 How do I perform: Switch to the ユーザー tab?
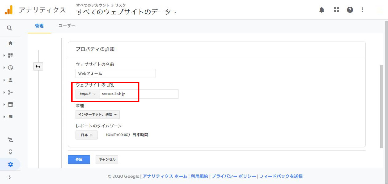(67, 26)
